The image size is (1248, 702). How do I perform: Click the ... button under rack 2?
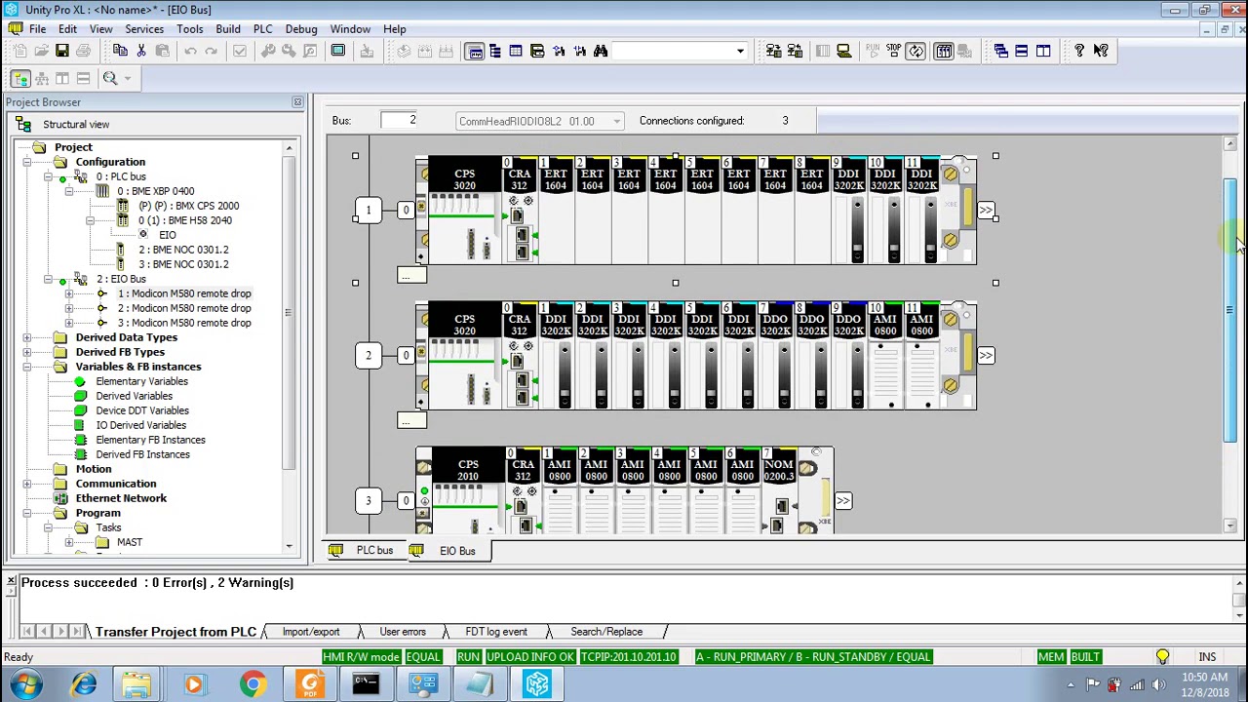pos(412,419)
